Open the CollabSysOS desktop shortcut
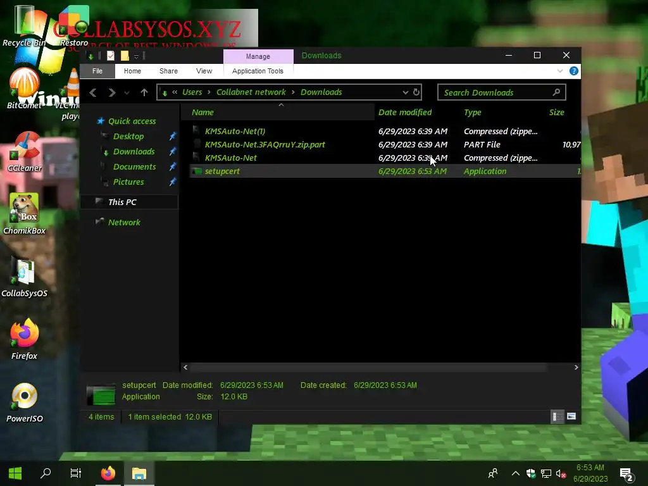Viewport: 648px width, 486px height. (x=25, y=277)
